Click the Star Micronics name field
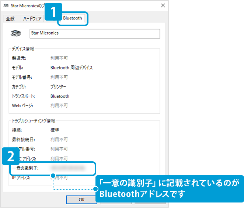This screenshot has width=244, height=208. coord(95,33)
